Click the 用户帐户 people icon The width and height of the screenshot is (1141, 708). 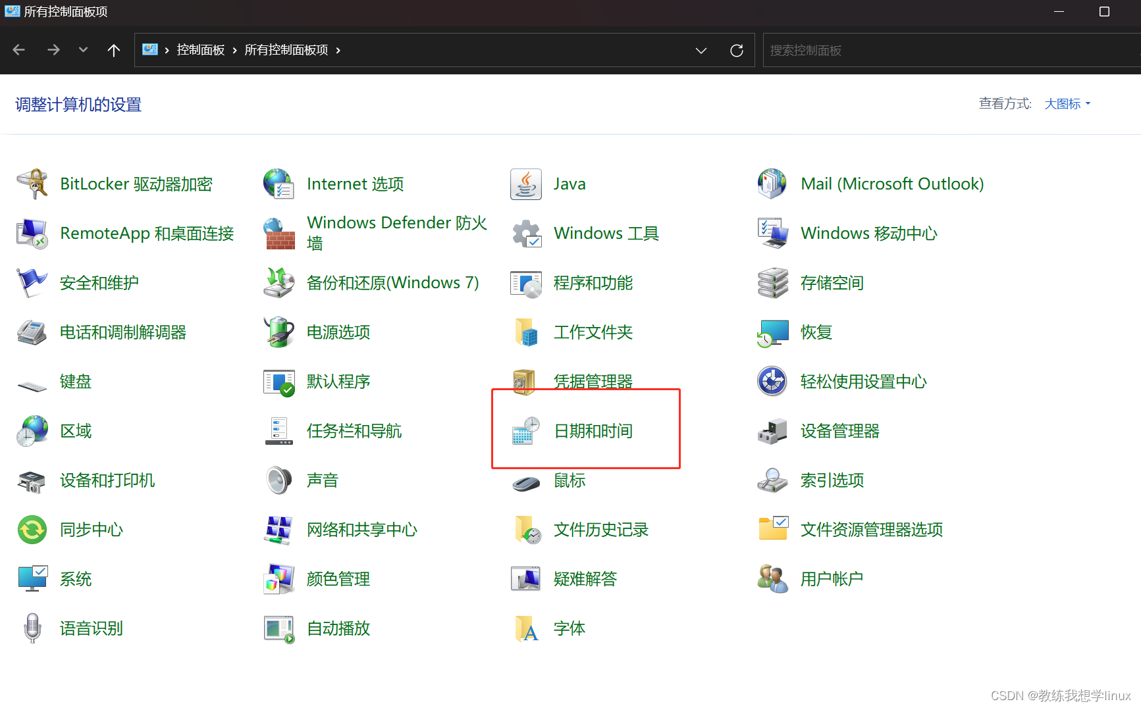(x=773, y=579)
